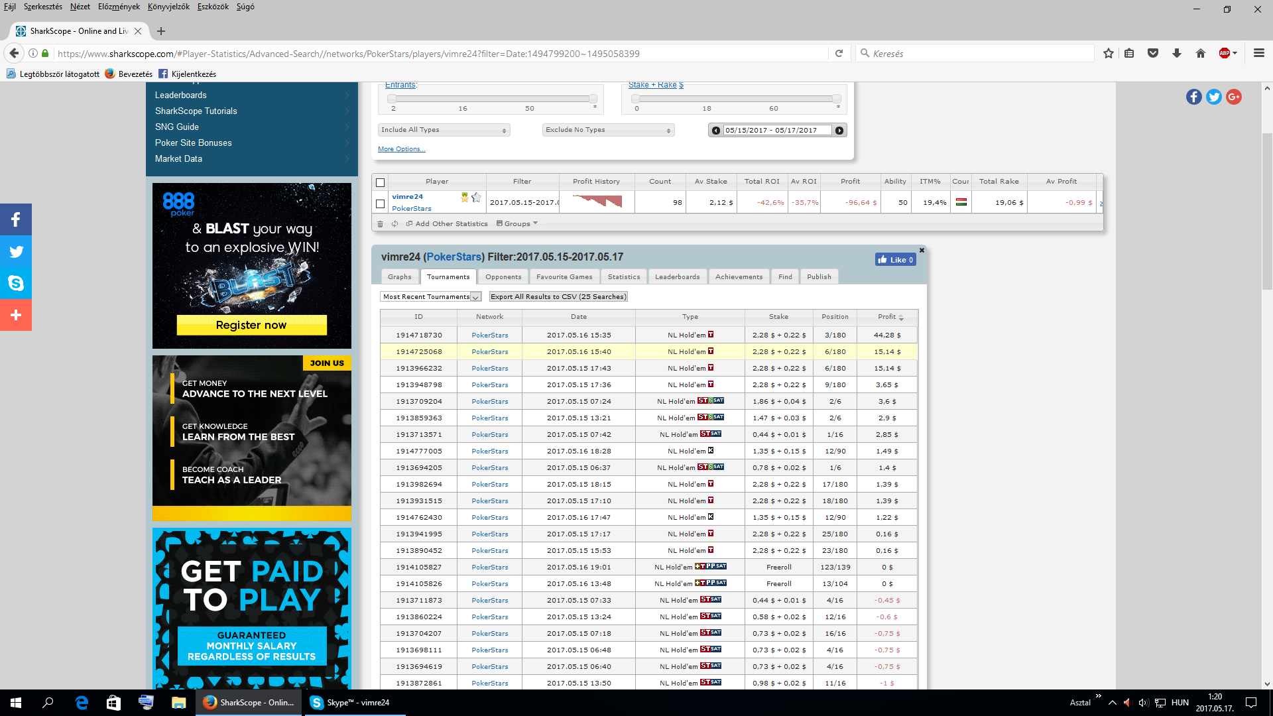The height and width of the screenshot is (716, 1273).
Task: Go to previous date range arrow
Action: [x=716, y=131]
